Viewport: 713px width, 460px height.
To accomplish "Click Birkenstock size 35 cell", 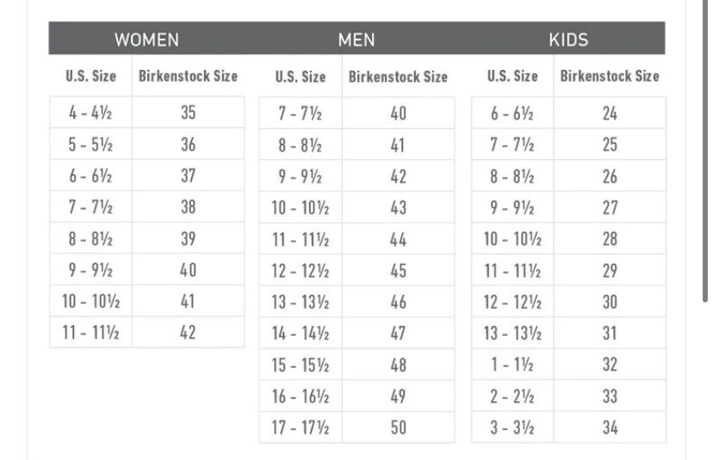I will click(188, 113).
